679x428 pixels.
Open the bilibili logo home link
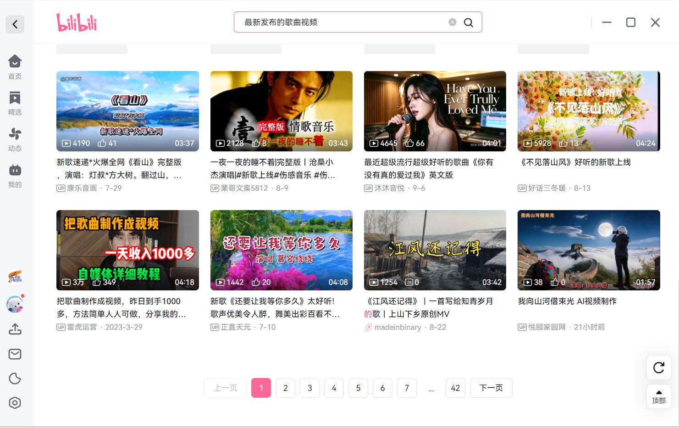pyautogui.click(x=77, y=22)
